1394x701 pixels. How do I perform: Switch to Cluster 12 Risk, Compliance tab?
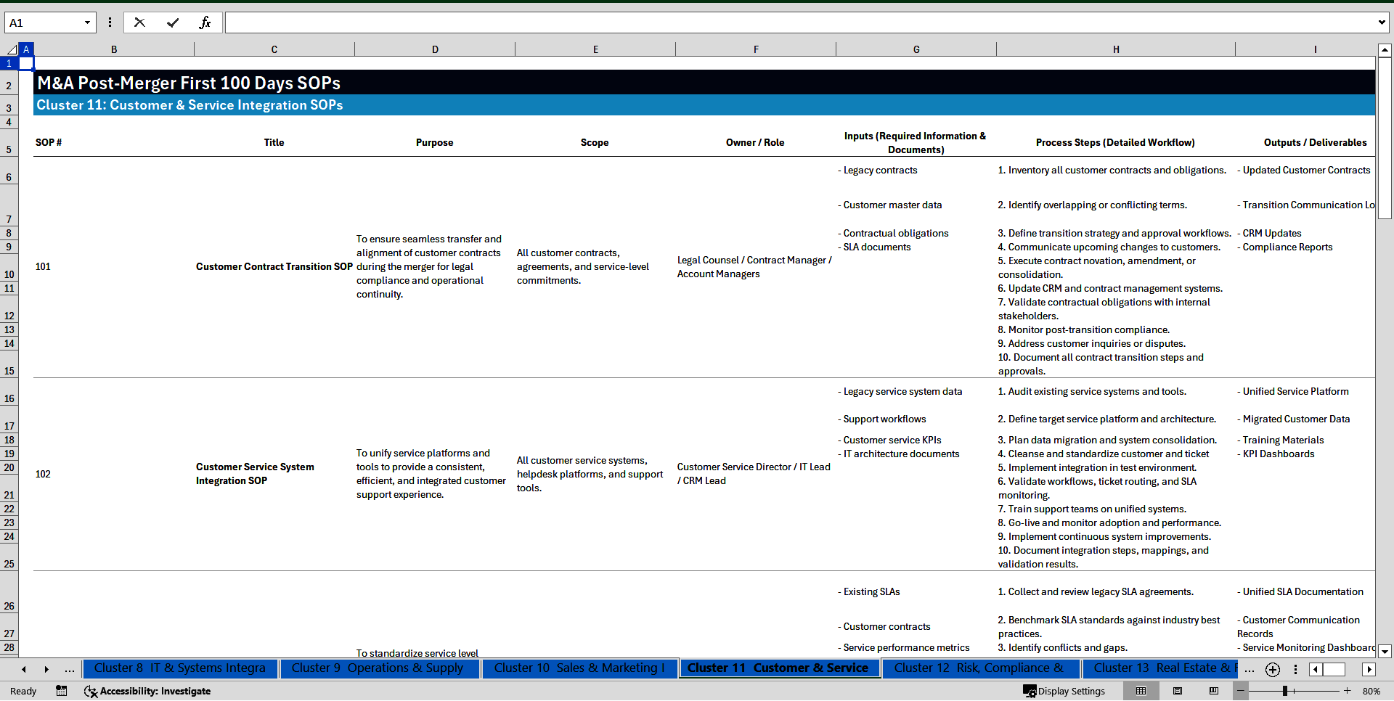click(x=979, y=668)
